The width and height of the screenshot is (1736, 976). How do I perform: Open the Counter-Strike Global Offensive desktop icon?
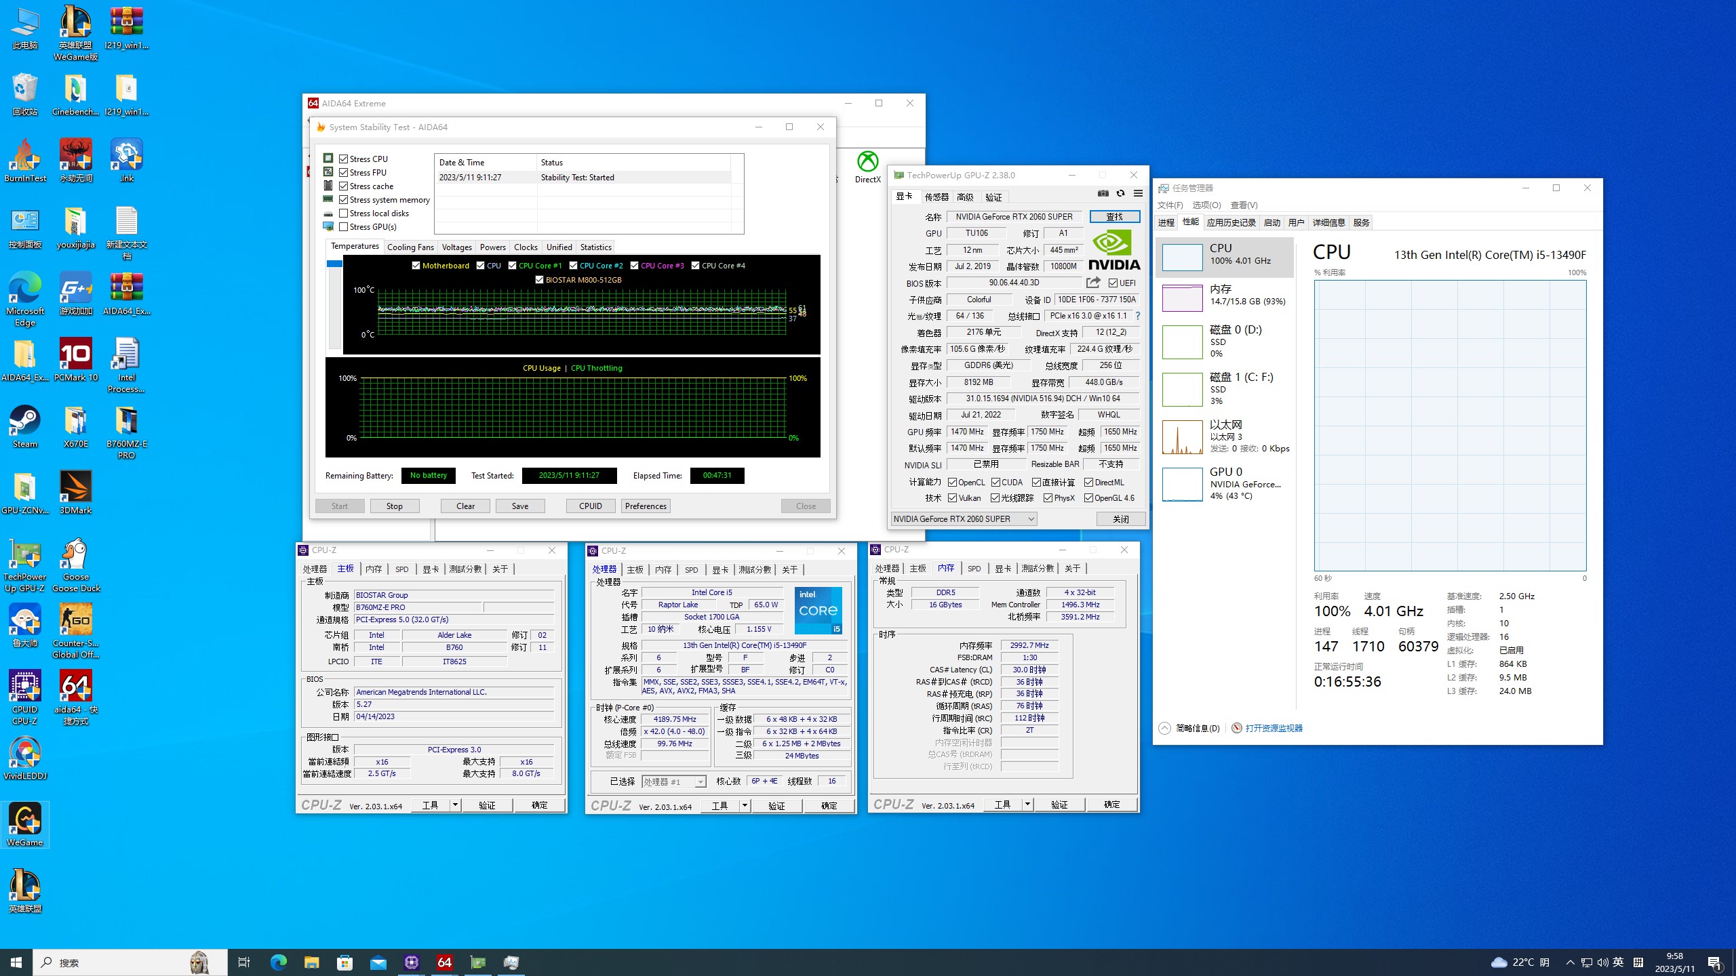tap(75, 632)
